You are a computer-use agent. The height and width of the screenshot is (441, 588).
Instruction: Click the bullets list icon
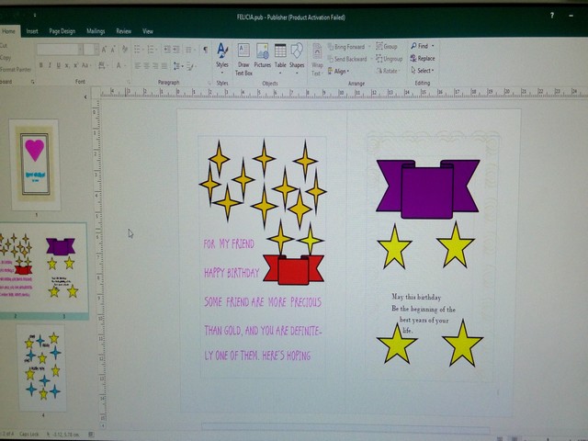(136, 50)
